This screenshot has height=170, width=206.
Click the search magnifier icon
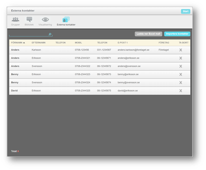[x=50, y=34]
